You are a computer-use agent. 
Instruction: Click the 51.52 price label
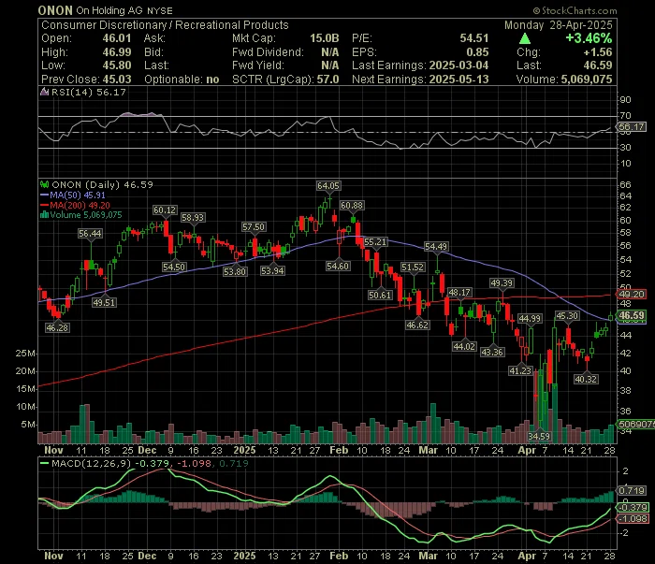click(x=413, y=268)
